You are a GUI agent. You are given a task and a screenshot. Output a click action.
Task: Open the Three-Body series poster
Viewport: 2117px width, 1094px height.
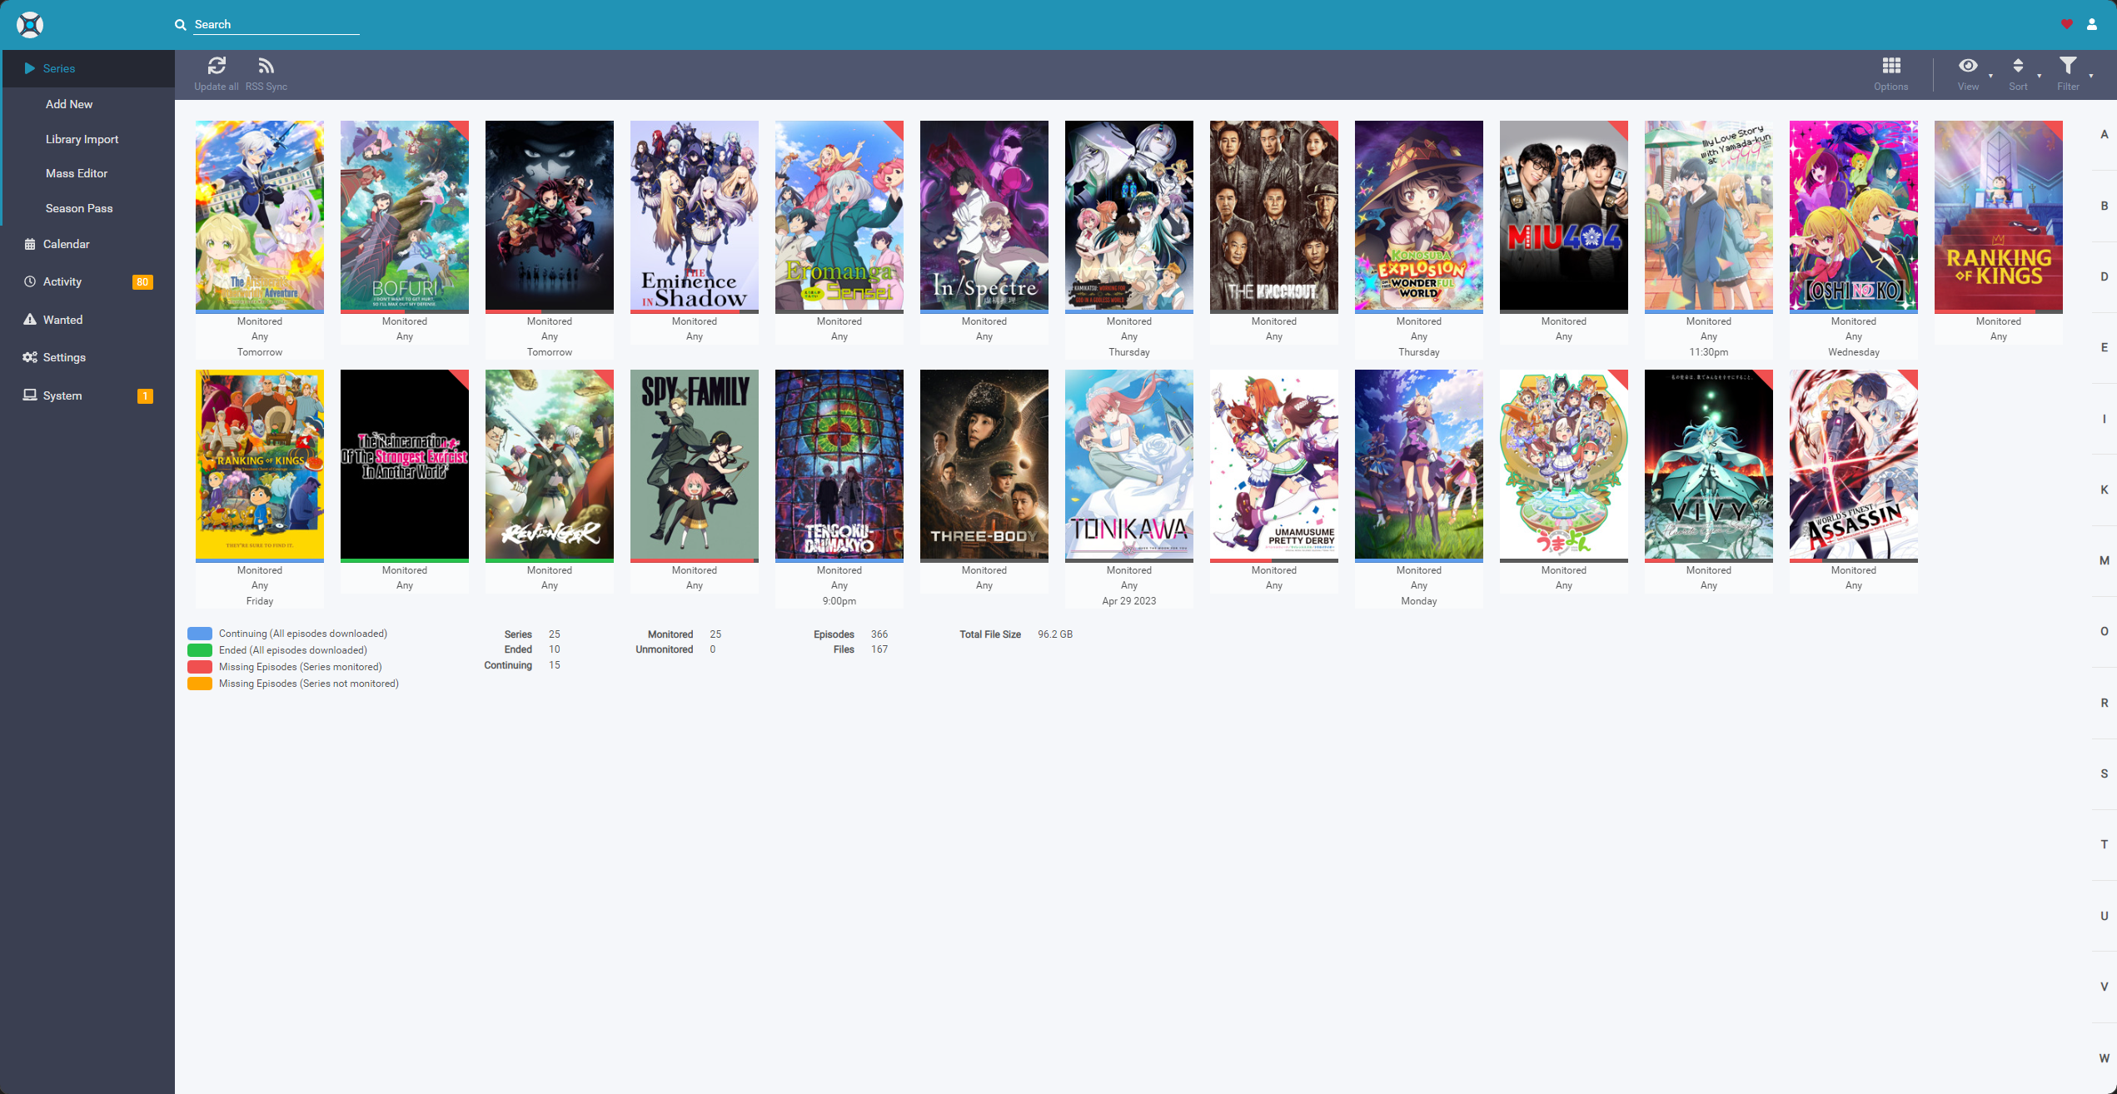coord(984,465)
